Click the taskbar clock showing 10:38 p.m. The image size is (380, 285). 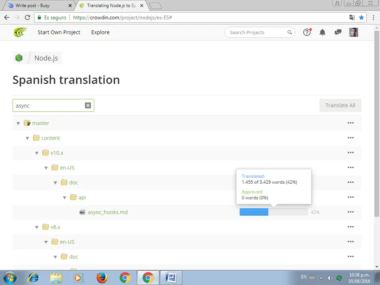(x=359, y=278)
